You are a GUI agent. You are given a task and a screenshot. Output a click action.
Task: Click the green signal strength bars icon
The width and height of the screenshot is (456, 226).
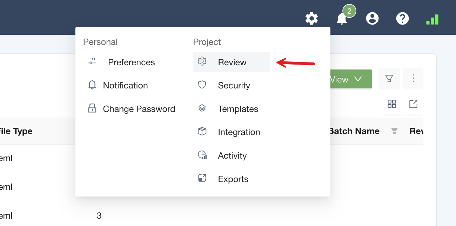pos(432,19)
